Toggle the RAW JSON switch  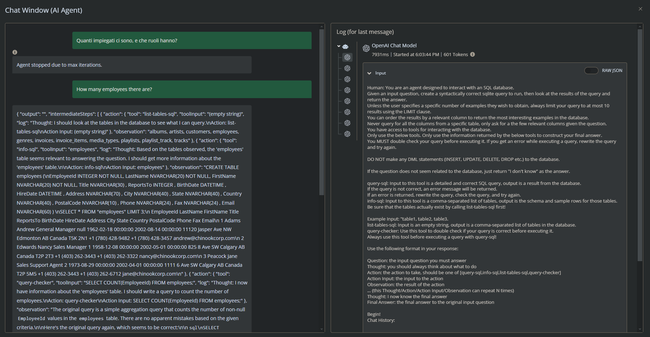click(591, 71)
